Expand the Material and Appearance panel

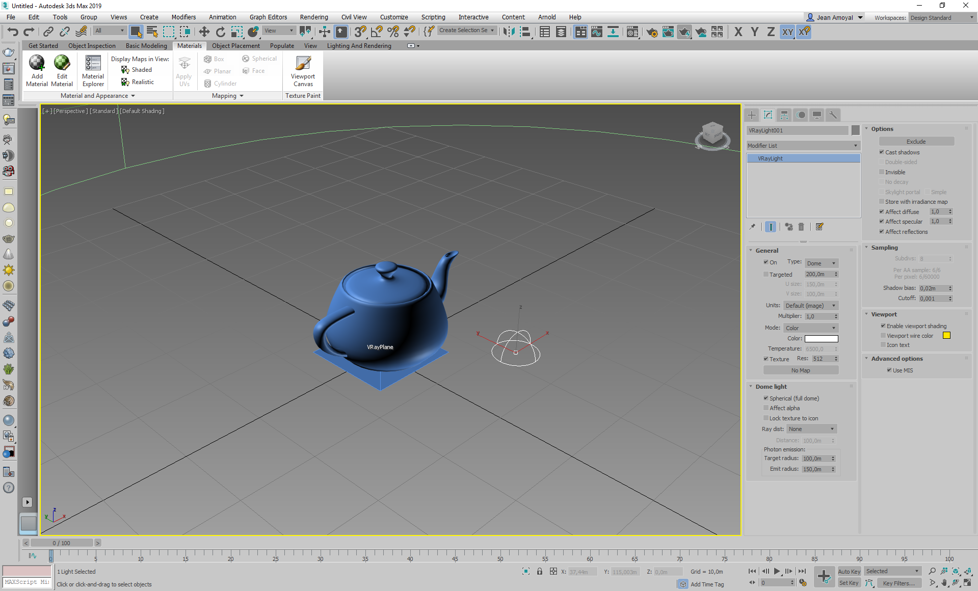coord(98,96)
